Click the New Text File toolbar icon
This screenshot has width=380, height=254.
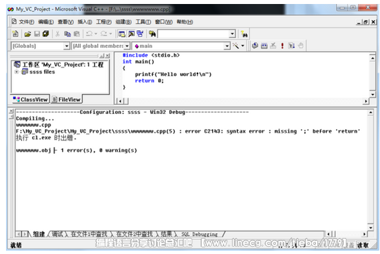tap(15, 34)
